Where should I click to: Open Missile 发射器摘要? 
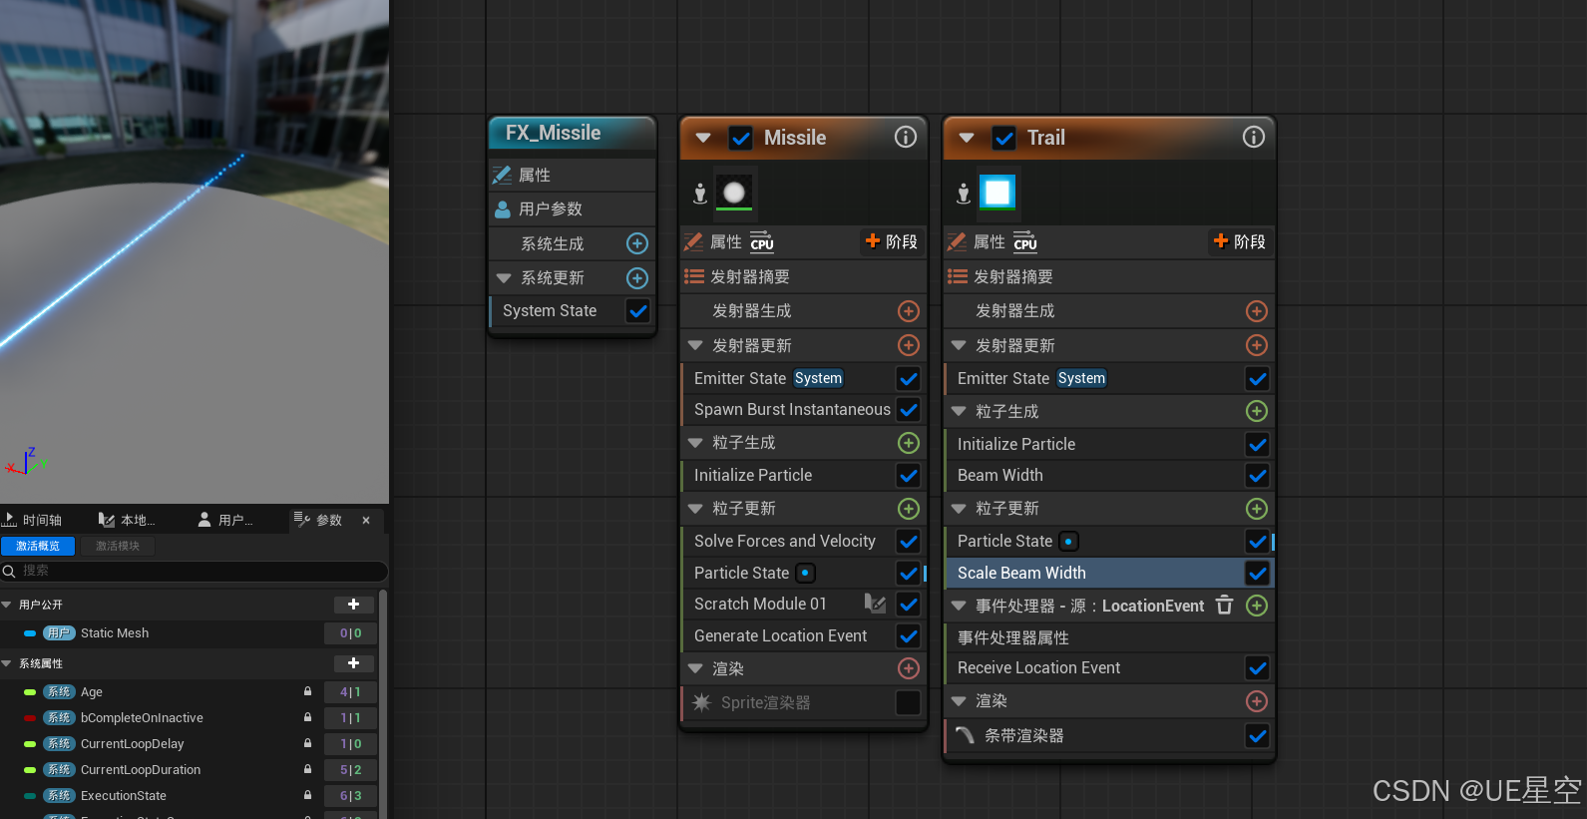[803, 277]
